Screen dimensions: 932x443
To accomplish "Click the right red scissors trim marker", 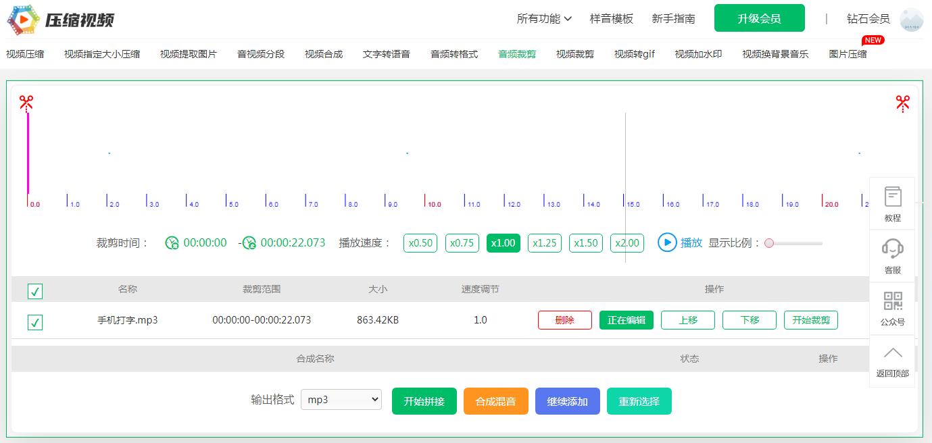I will pyautogui.click(x=902, y=103).
